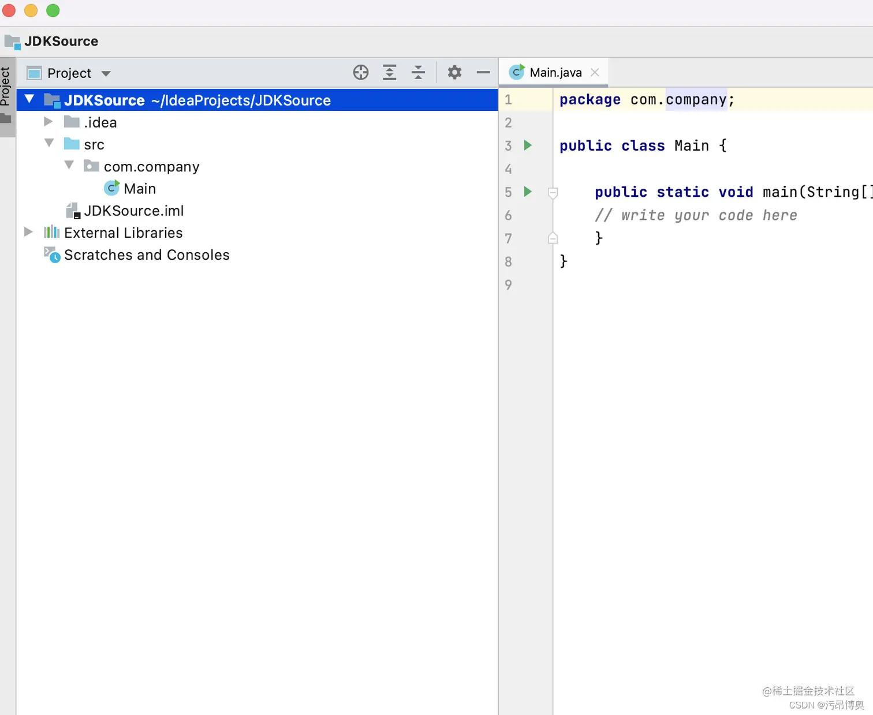Hide the Project panel with minus icon

[483, 73]
